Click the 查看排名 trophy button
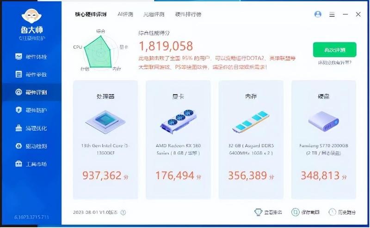This screenshot has height=228, width=370. click(x=268, y=212)
